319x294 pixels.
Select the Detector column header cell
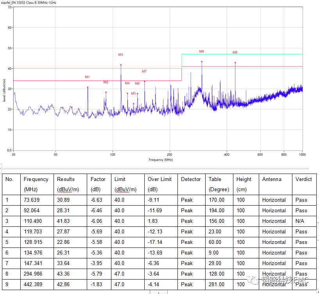tap(191, 179)
